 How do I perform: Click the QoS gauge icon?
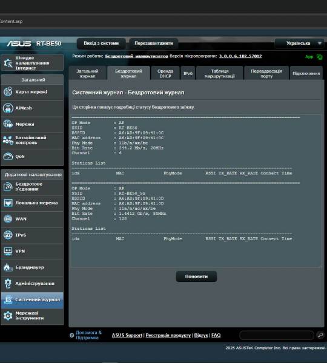coord(8,156)
